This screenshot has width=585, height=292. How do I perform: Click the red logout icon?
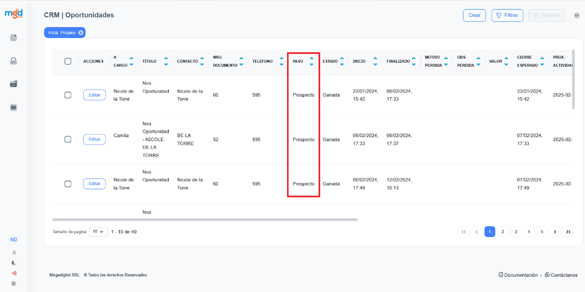(14, 273)
